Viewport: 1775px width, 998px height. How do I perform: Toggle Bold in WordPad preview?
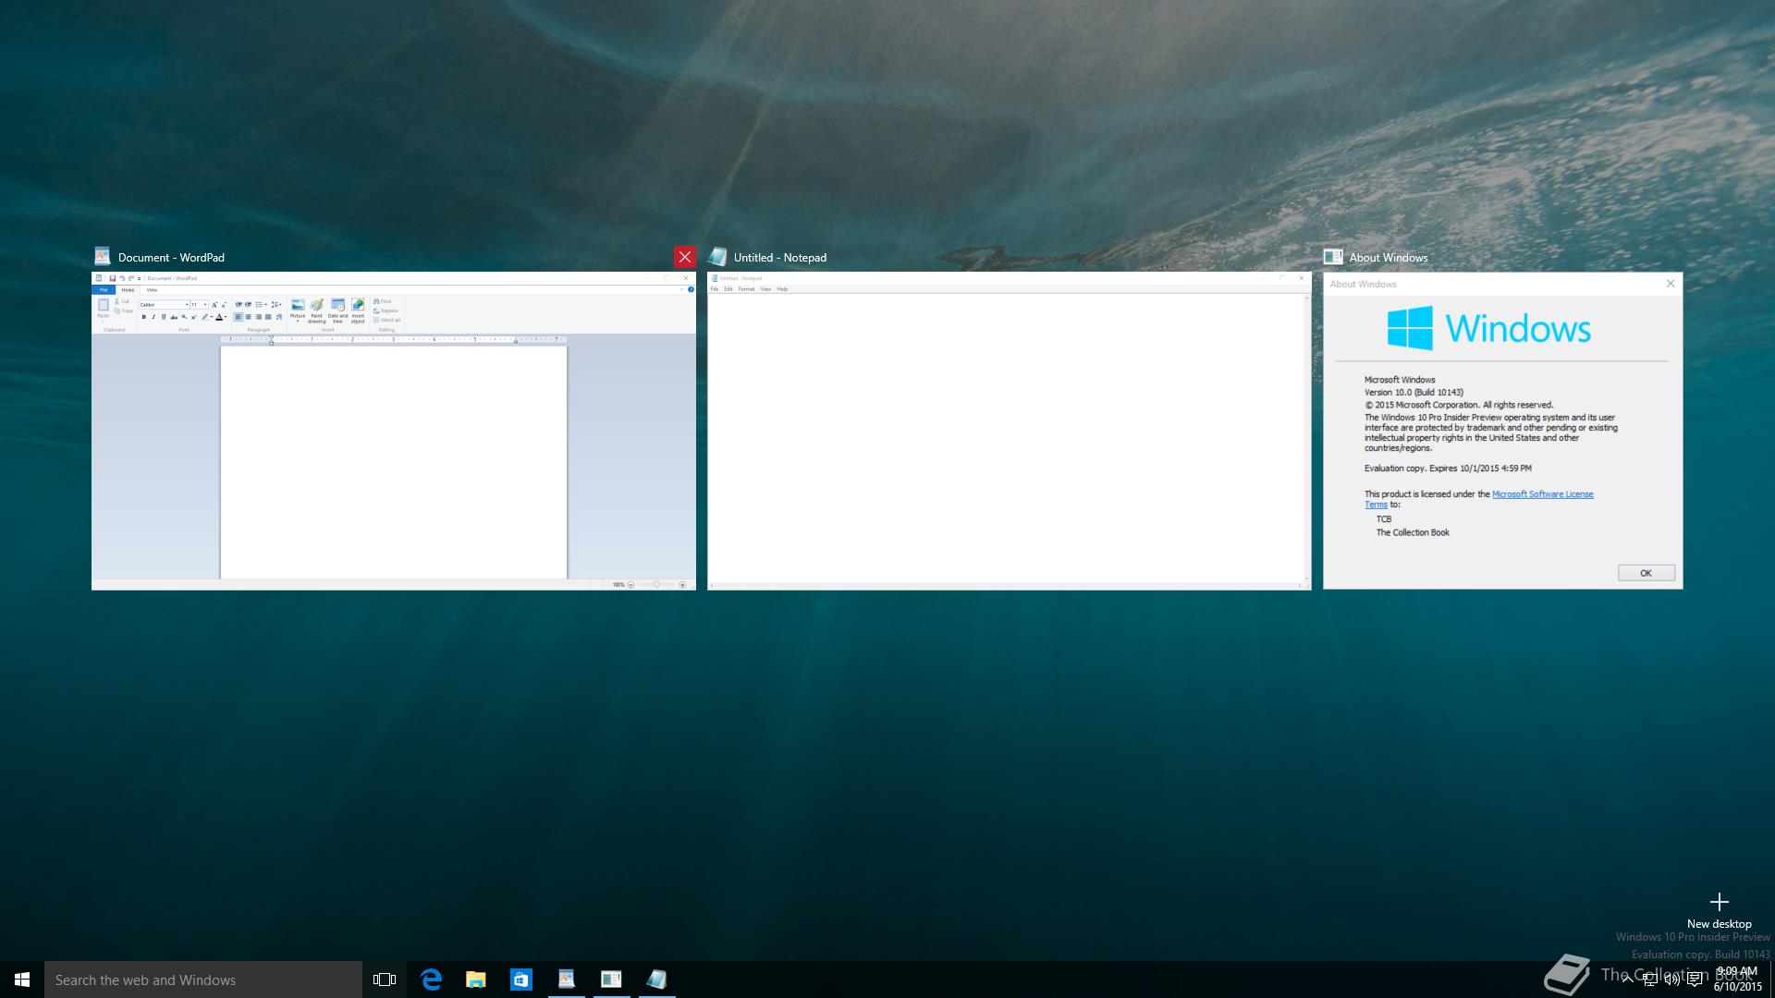pyautogui.click(x=143, y=317)
